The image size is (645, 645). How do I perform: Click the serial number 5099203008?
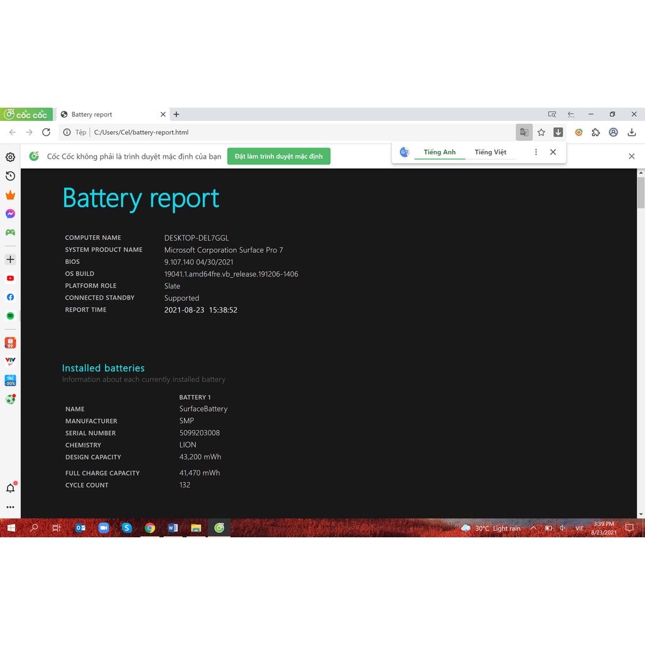click(x=200, y=433)
